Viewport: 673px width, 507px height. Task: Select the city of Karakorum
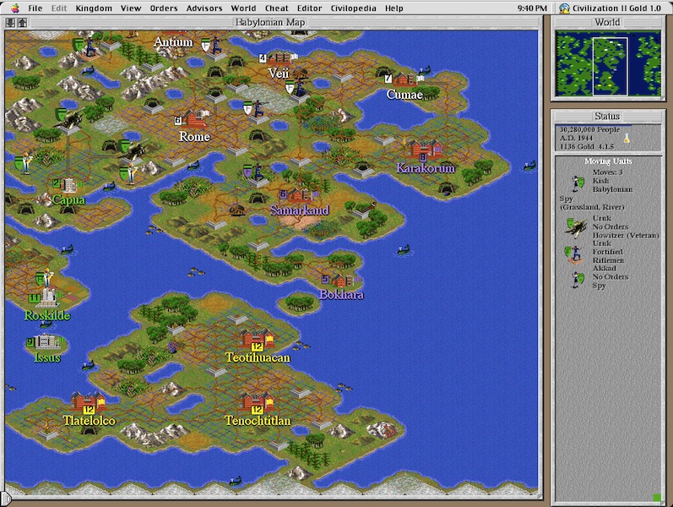(x=425, y=150)
